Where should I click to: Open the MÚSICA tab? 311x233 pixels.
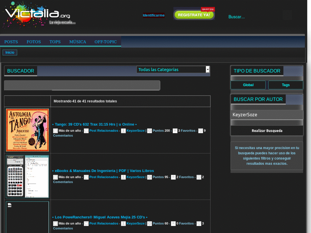tap(77, 42)
